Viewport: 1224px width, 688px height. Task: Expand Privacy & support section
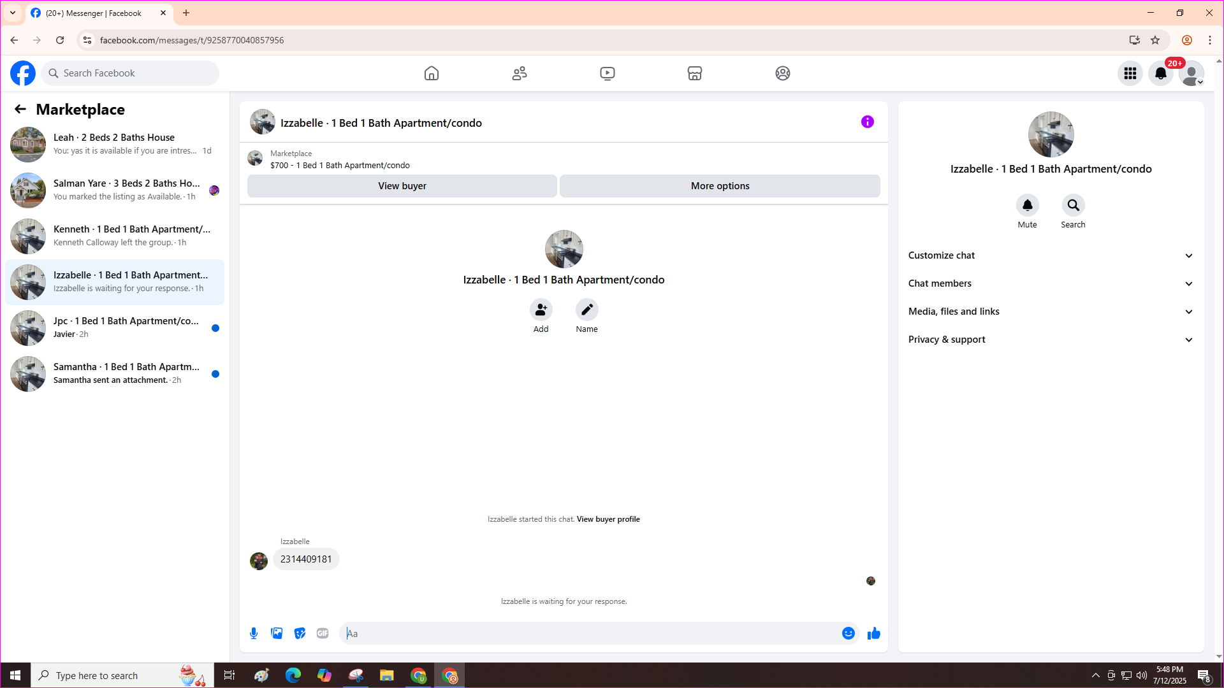pyautogui.click(x=1051, y=340)
